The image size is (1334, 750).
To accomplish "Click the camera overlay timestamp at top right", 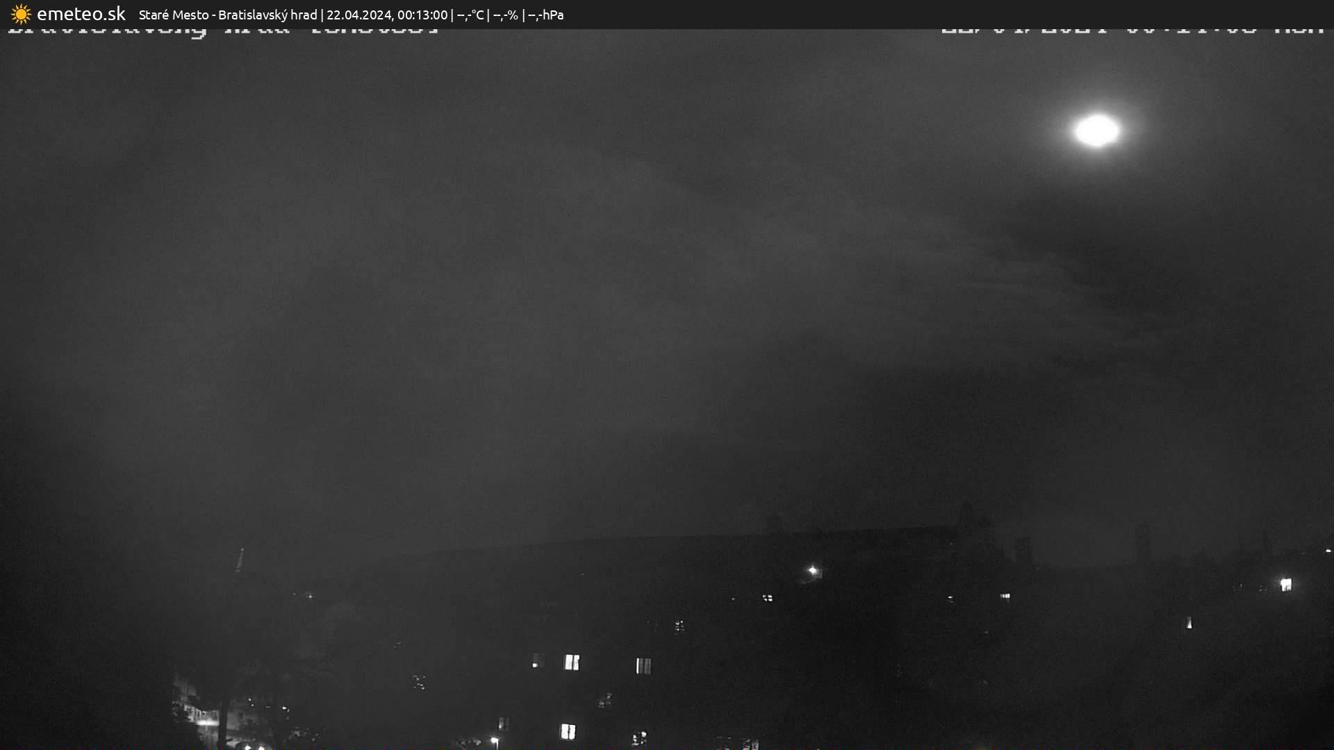I will click(x=1133, y=31).
